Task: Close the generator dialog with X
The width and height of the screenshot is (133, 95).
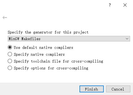Action: click(x=125, y=5)
